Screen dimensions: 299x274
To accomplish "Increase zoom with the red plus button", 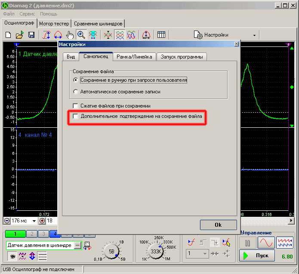I will tap(42, 221).
